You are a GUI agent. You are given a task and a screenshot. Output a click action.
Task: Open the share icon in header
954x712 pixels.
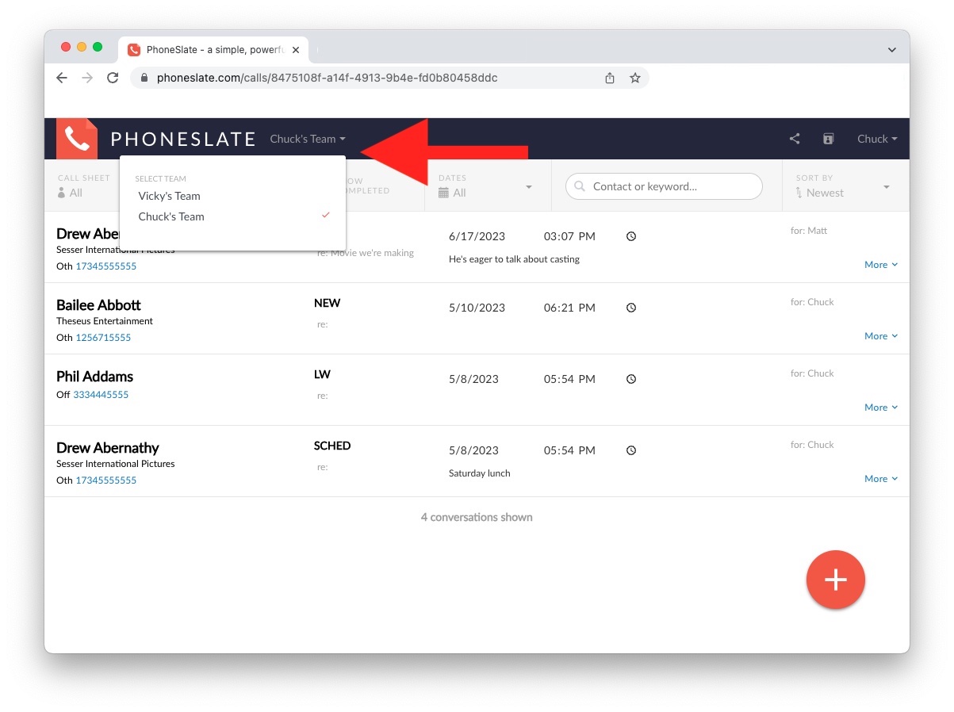(x=795, y=139)
